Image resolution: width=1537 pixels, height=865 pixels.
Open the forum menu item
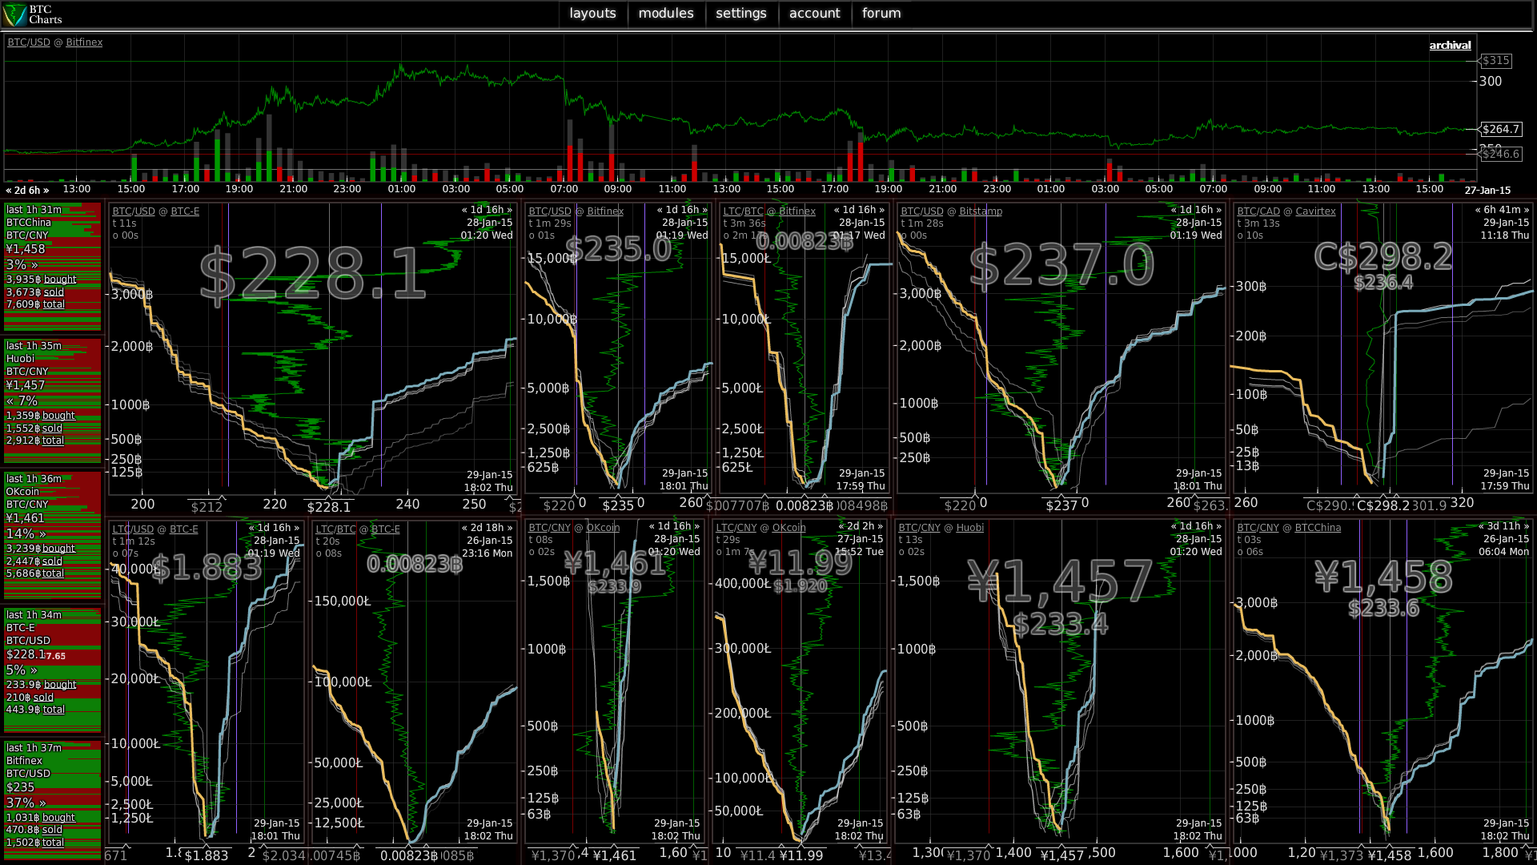[x=881, y=14]
